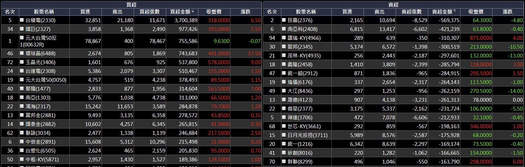Check the box for 元大台灣50(0050)
The height and width of the screenshot is (167, 525).
[22, 80]
